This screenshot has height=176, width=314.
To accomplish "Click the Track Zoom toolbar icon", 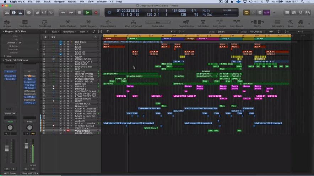I will coord(25,22).
